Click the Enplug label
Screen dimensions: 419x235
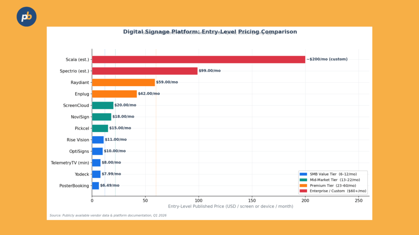[x=82, y=94]
